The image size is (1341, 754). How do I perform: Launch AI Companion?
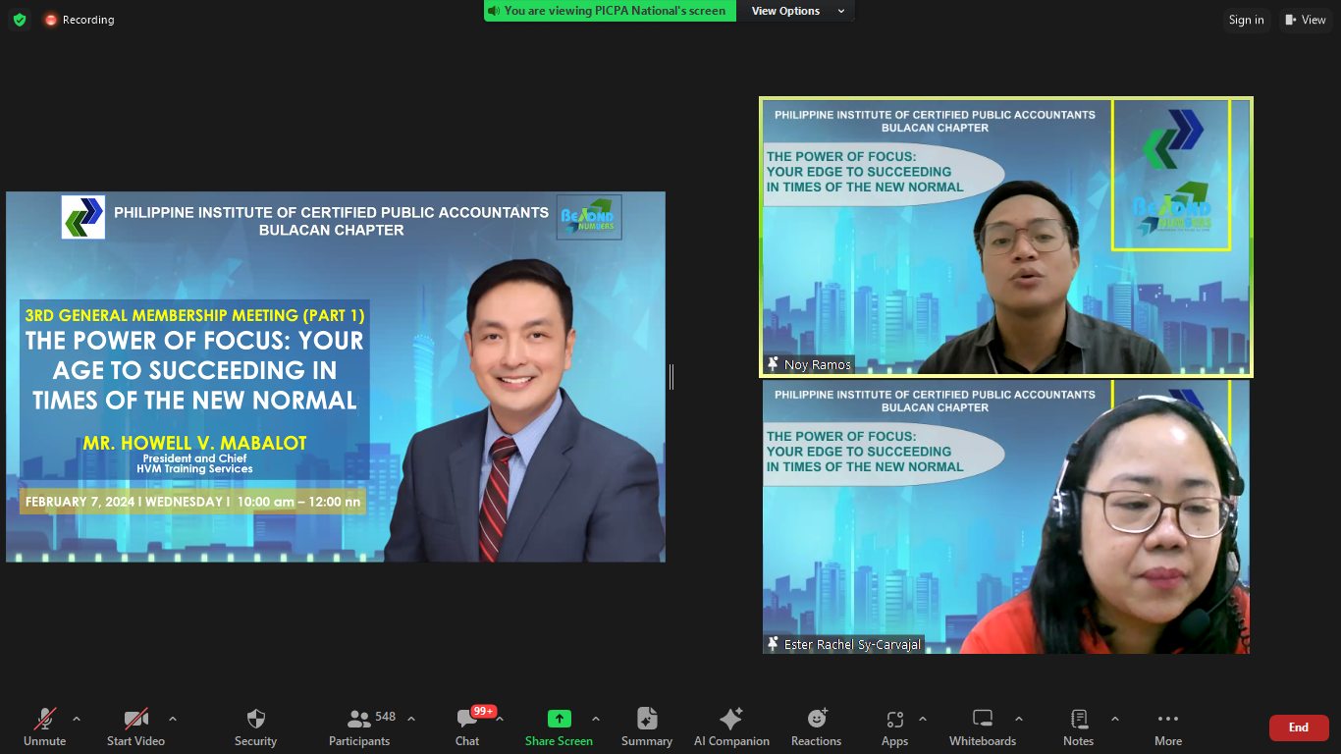point(731,727)
